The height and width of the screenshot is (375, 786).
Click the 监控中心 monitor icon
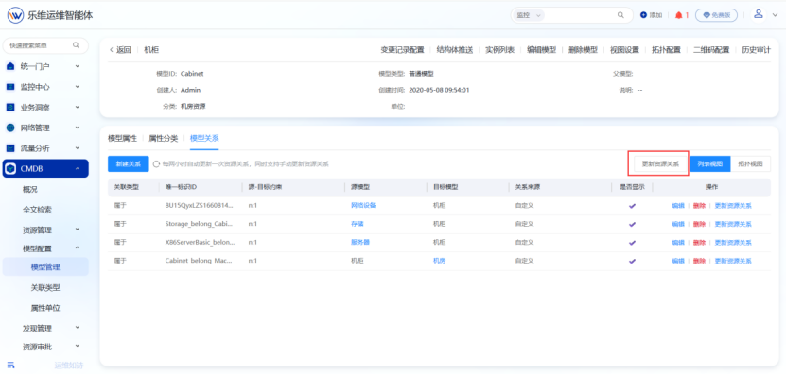click(x=10, y=87)
